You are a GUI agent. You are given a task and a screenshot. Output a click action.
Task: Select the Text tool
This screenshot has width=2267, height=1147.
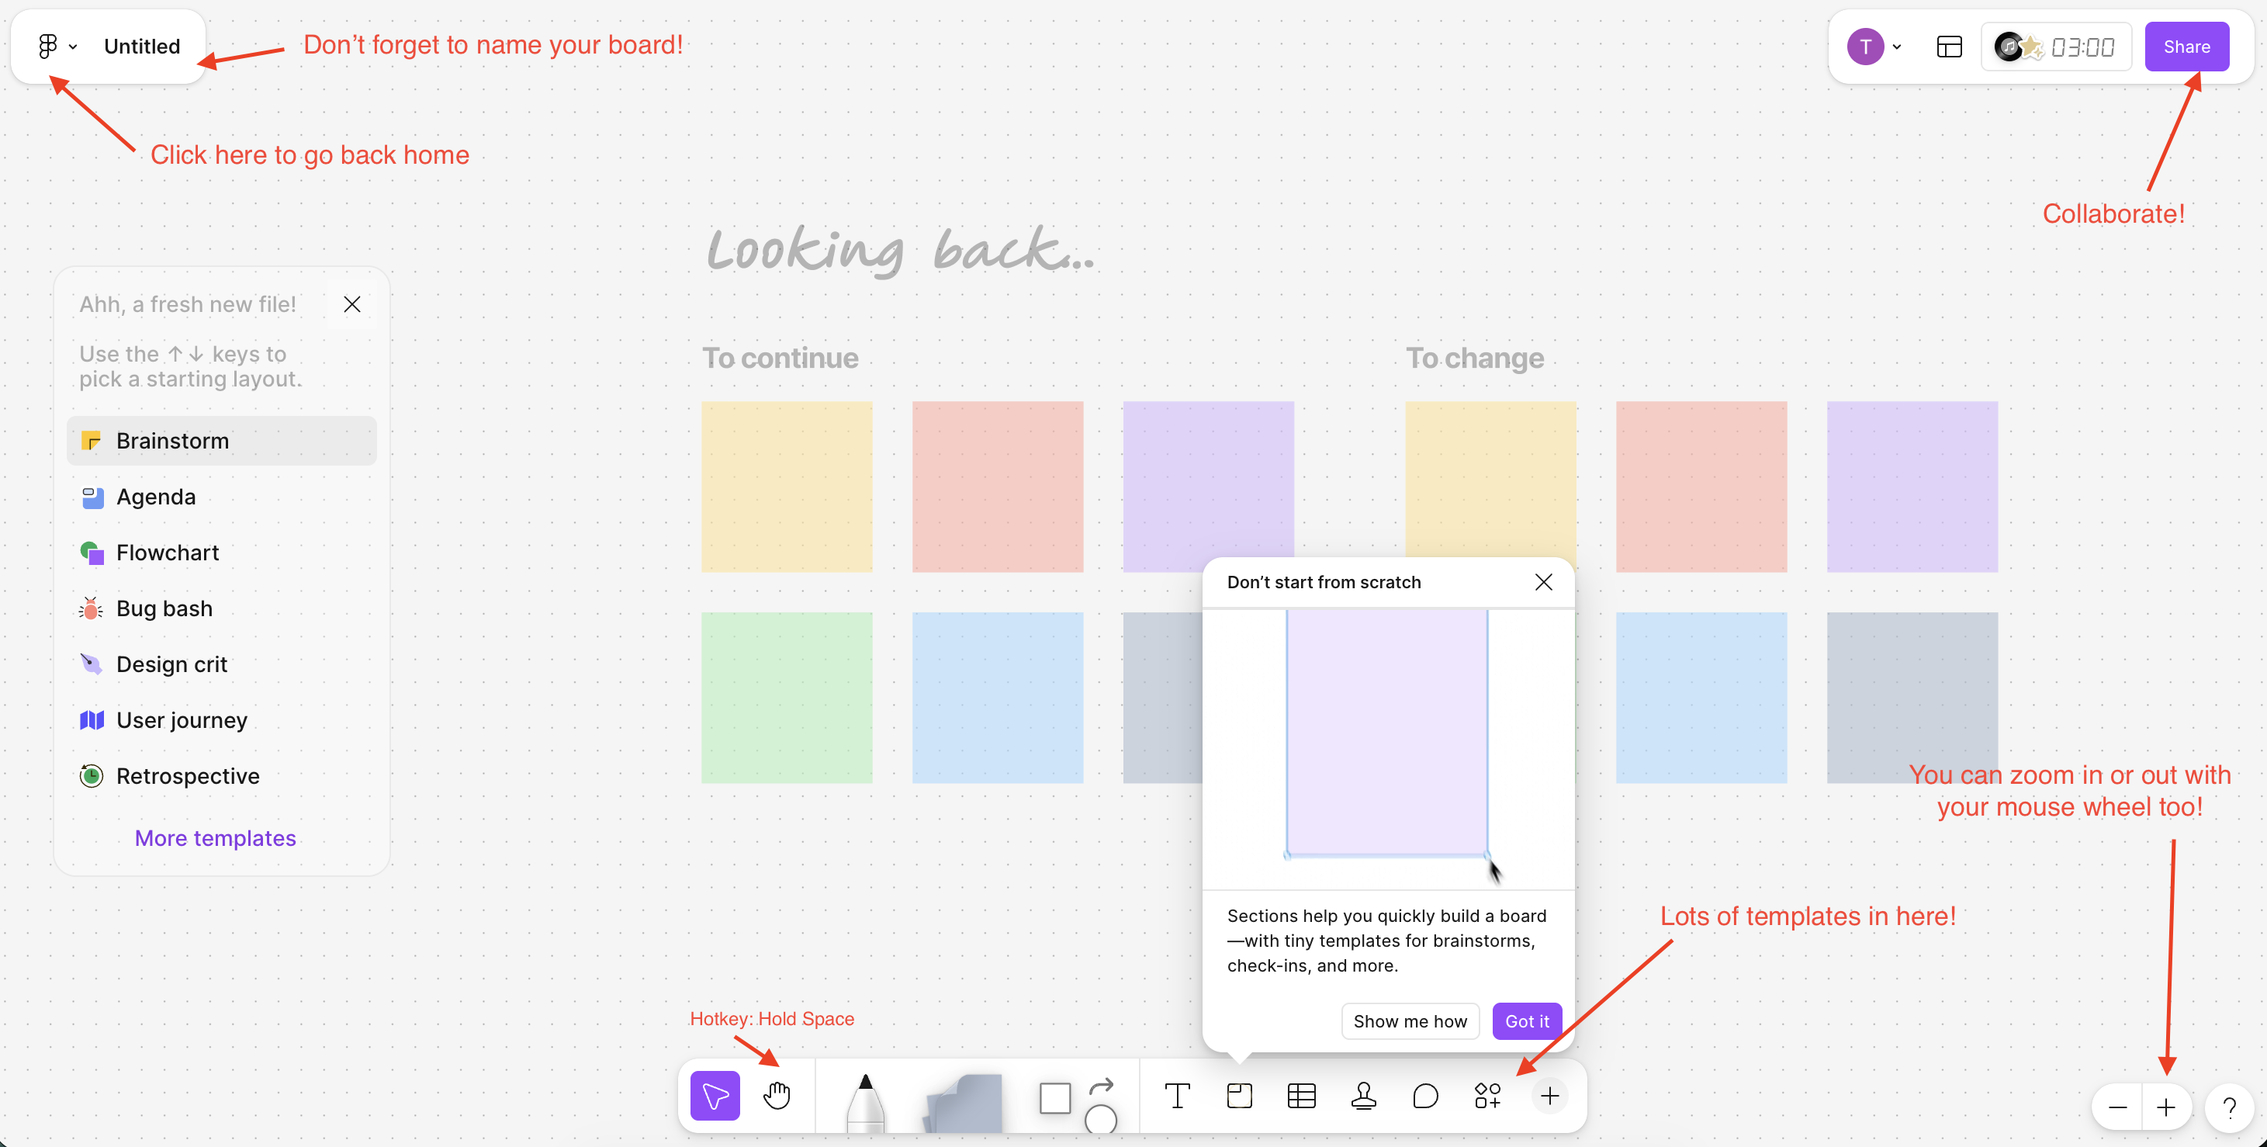click(x=1177, y=1096)
